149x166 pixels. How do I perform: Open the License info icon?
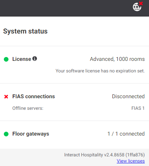[35, 59]
